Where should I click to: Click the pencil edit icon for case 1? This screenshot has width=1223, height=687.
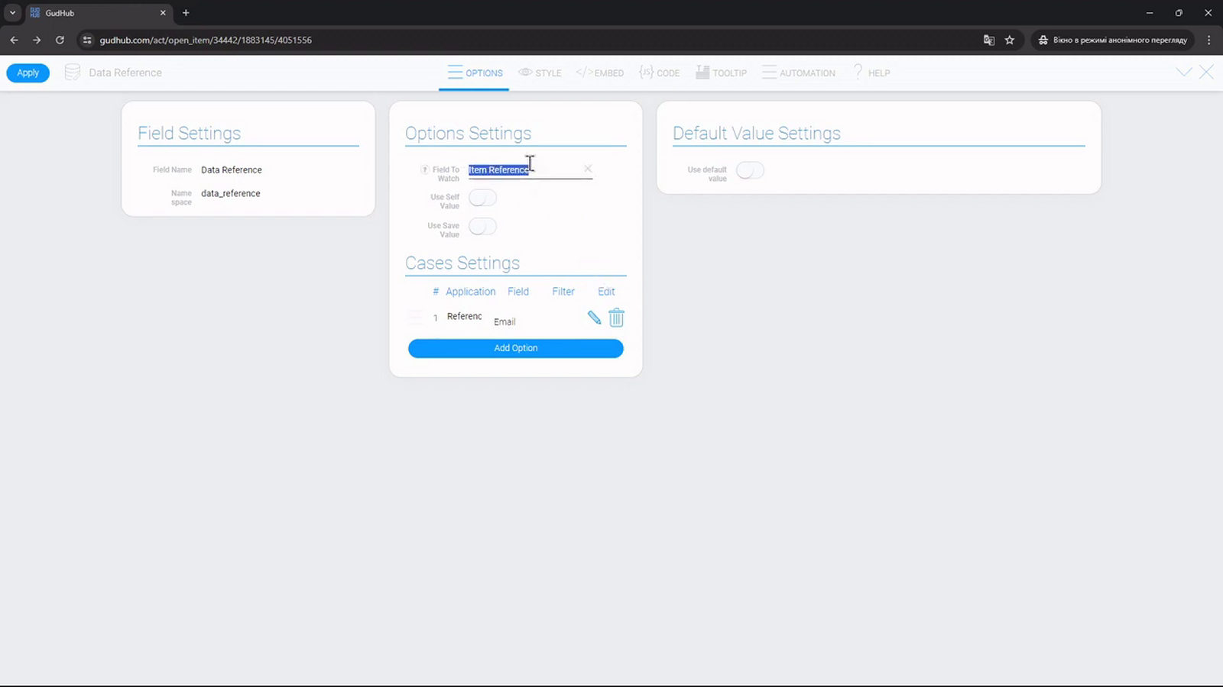click(594, 318)
